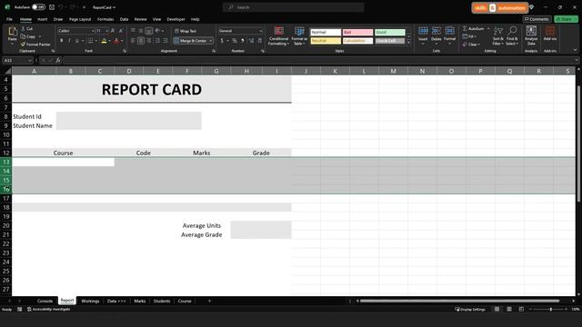Click the Save icon in title bar
Viewport: 582px width, 327px height.
pos(52,7)
